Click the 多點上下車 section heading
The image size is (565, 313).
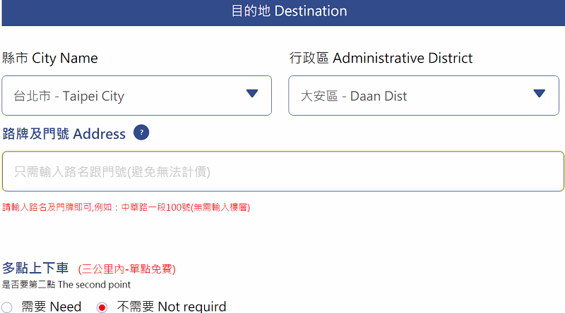tap(35, 268)
